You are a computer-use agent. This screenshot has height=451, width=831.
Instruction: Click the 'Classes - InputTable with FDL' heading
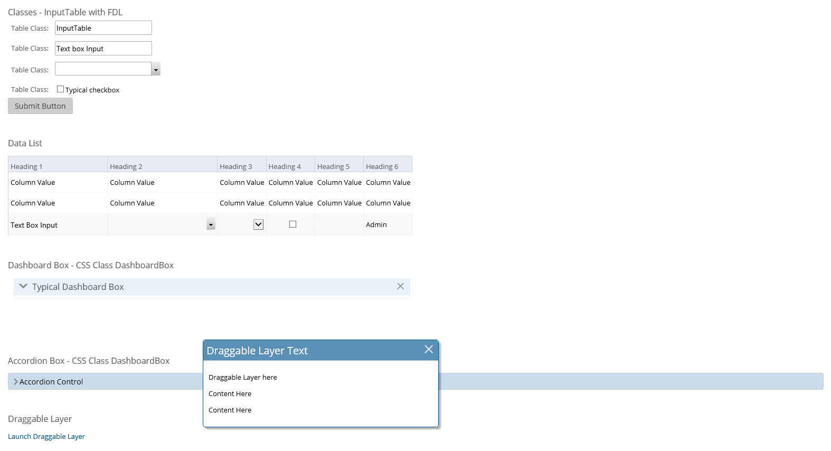[65, 12]
